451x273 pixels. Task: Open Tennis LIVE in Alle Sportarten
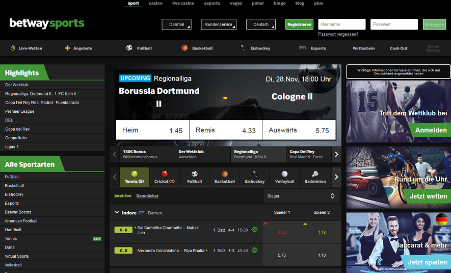point(52,239)
